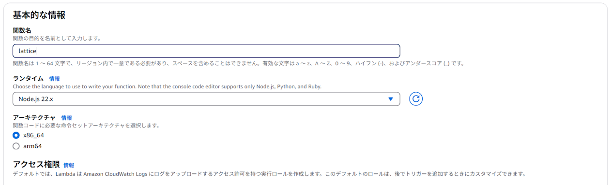
Task: Click the 関数名 field label
Action: (22, 30)
